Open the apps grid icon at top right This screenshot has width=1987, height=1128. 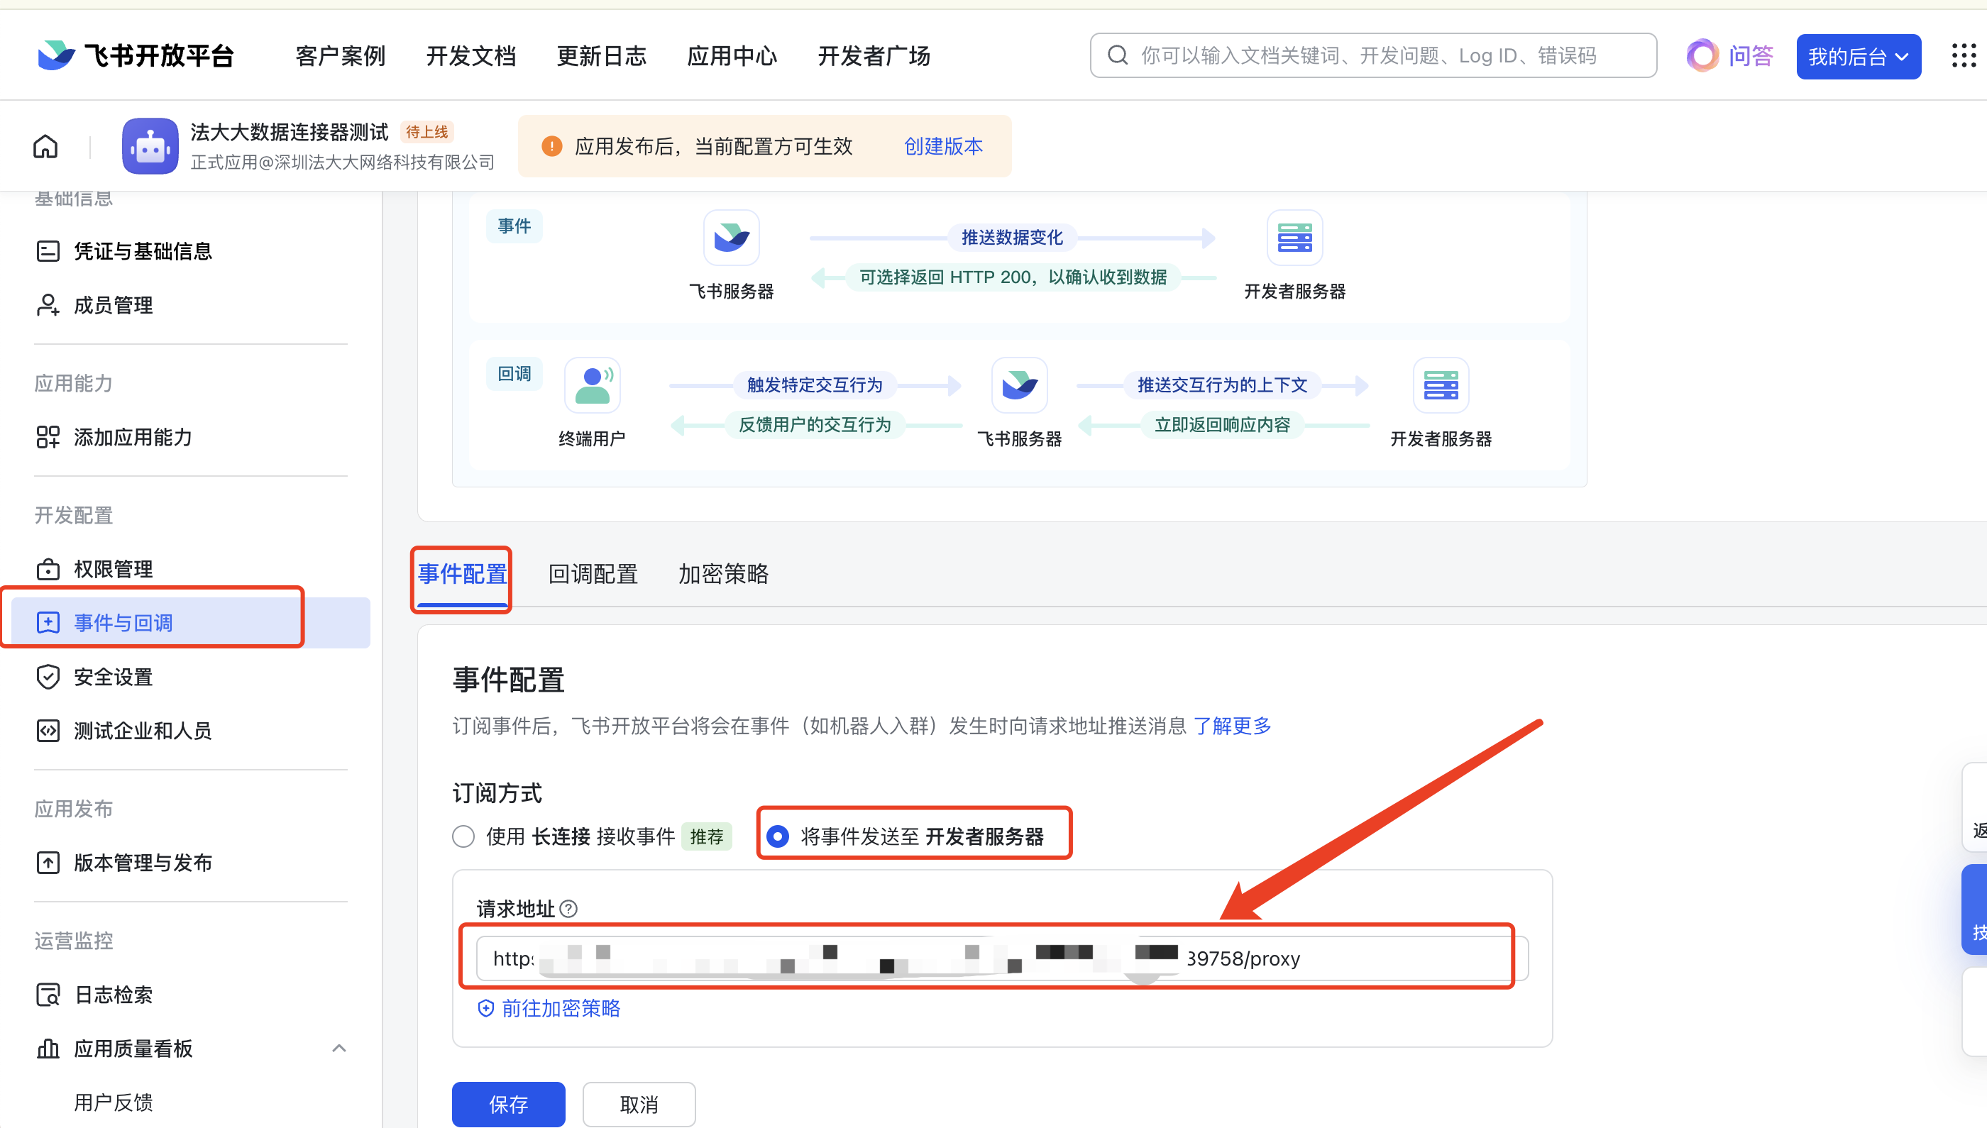(x=1964, y=56)
